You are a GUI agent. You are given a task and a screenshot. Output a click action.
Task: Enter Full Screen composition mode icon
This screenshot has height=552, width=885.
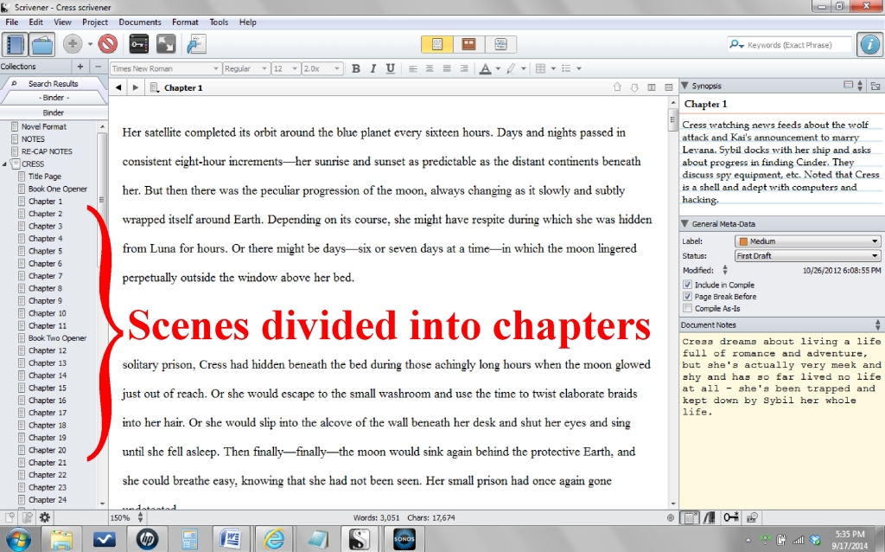pyautogui.click(x=166, y=44)
